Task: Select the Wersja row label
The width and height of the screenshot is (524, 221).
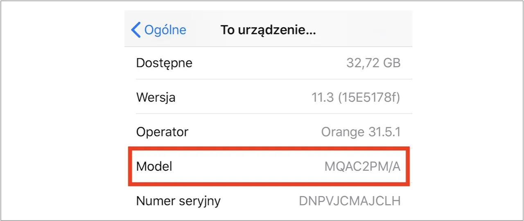Action: 156,98
